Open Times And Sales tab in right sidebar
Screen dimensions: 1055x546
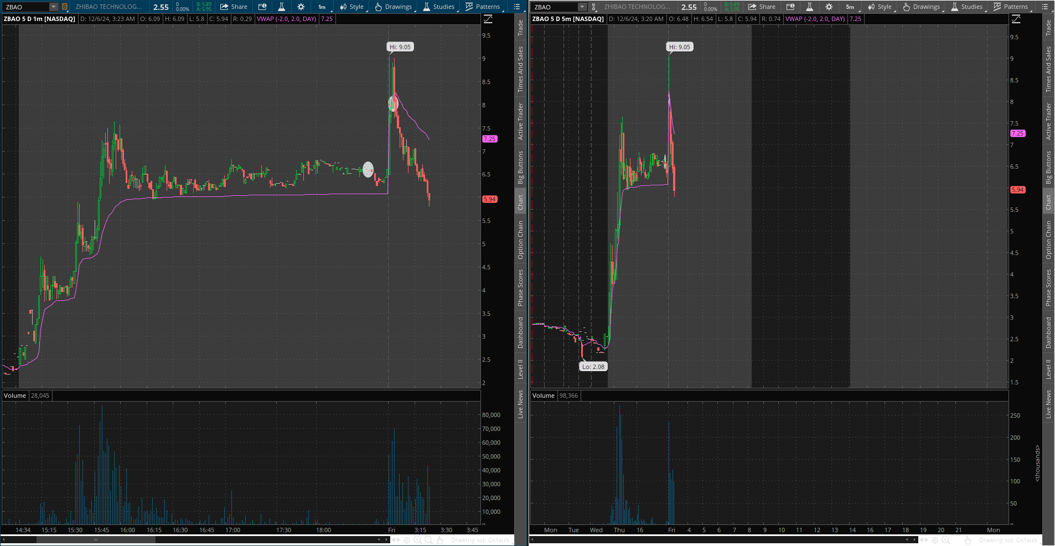pos(1048,69)
